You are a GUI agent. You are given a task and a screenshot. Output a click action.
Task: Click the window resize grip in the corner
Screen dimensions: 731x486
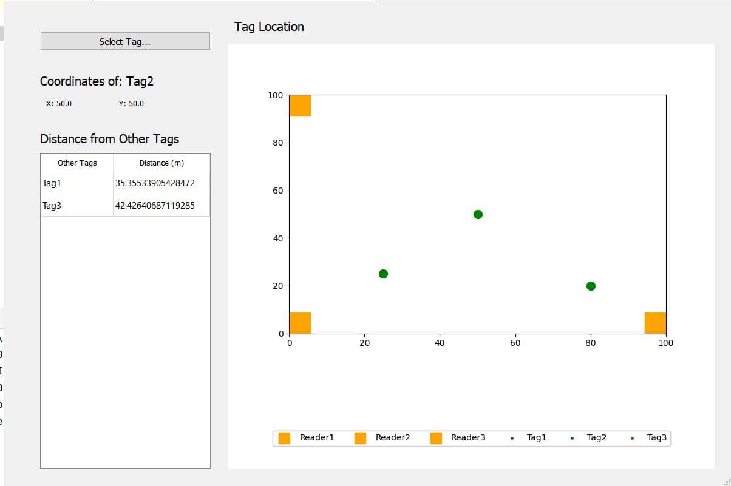coord(727,482)
